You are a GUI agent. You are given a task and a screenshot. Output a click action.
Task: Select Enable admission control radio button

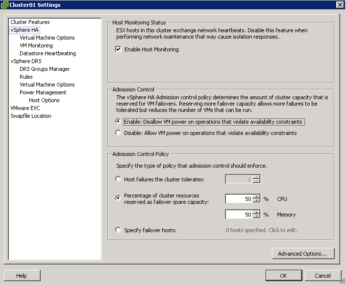(x=118, y=122)
